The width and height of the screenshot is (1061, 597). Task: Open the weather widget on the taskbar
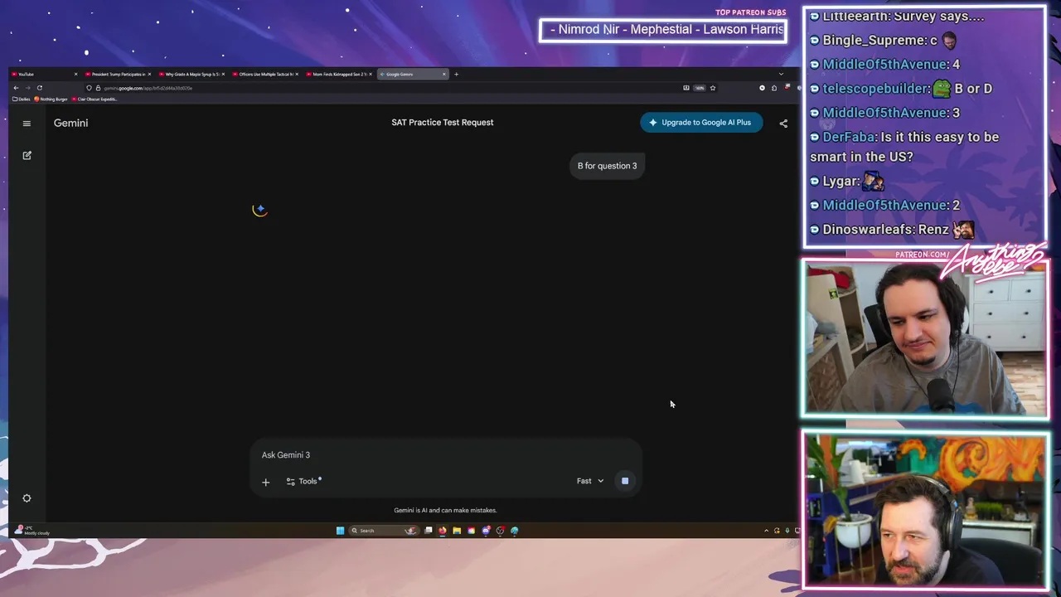[33, 531]
